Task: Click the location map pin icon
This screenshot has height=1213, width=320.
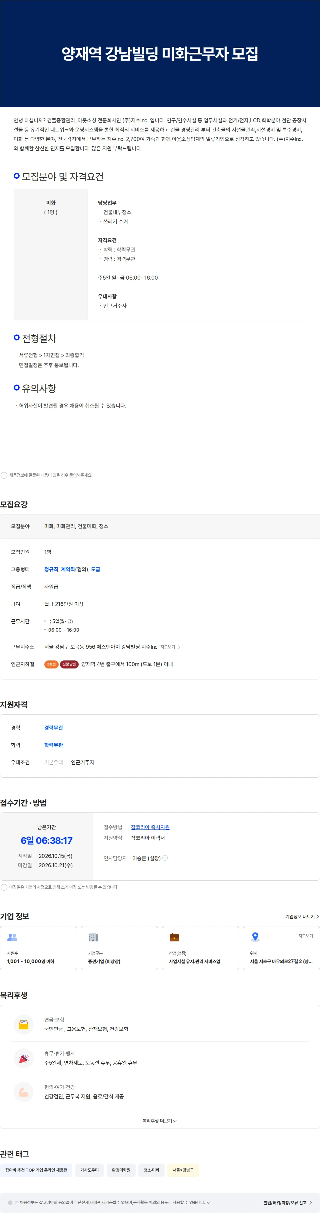Action: 255,937
